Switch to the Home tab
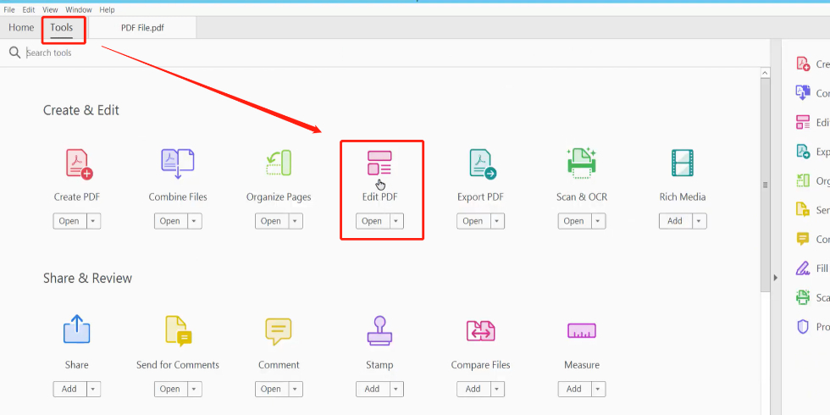The image size is (830, 415). pos(21,28)
